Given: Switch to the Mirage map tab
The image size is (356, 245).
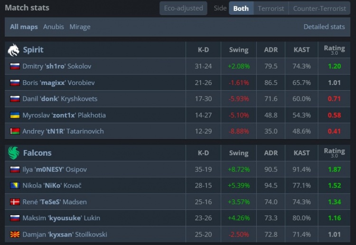Looking at the screenshot, I should [x=80, y=27].
